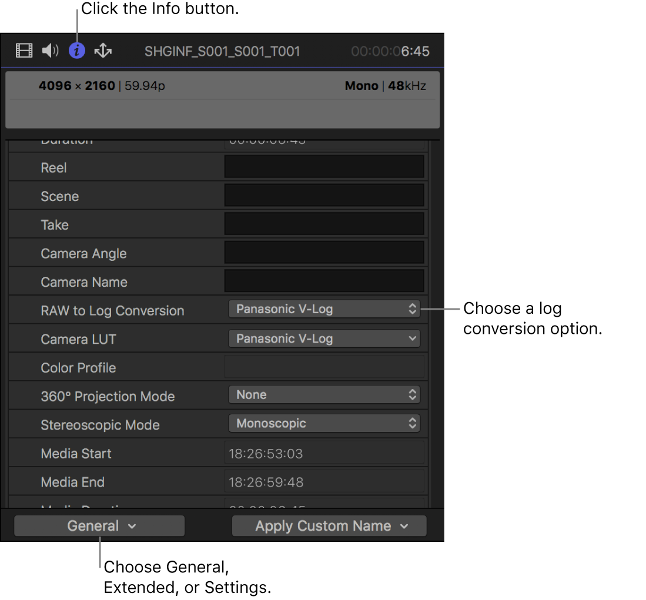
Task: Click the Media Start value 18:26:53:03
Action: pos(266,454)
